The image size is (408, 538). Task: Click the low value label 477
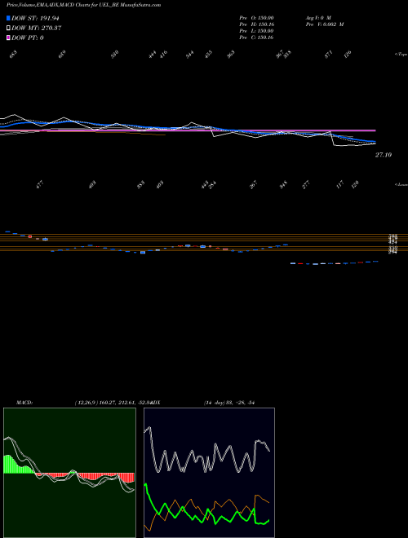(40, 185)
